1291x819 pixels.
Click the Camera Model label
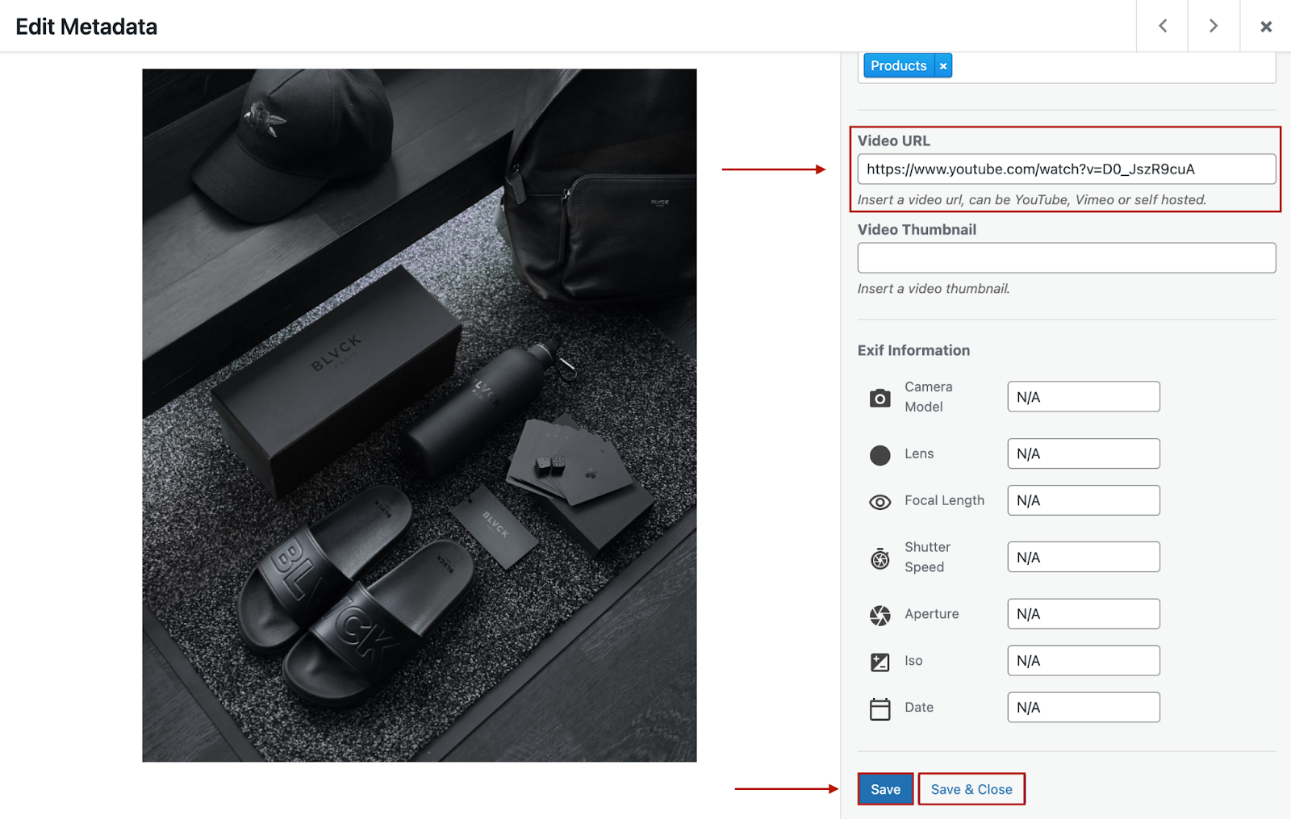click(x=929, y=397)
